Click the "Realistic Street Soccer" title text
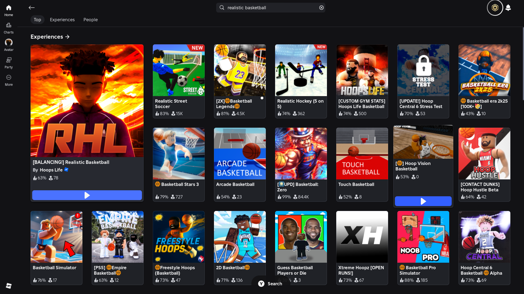 click(x=171, y=104)
